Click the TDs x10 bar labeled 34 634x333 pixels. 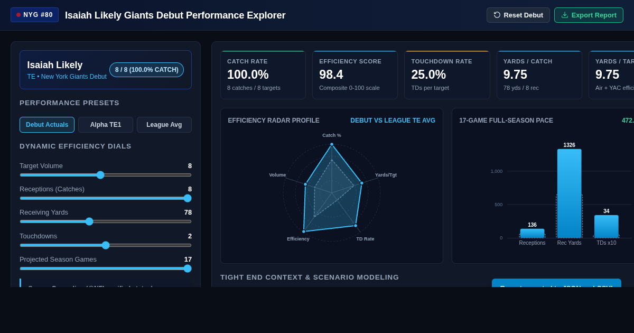pos(607,227)
